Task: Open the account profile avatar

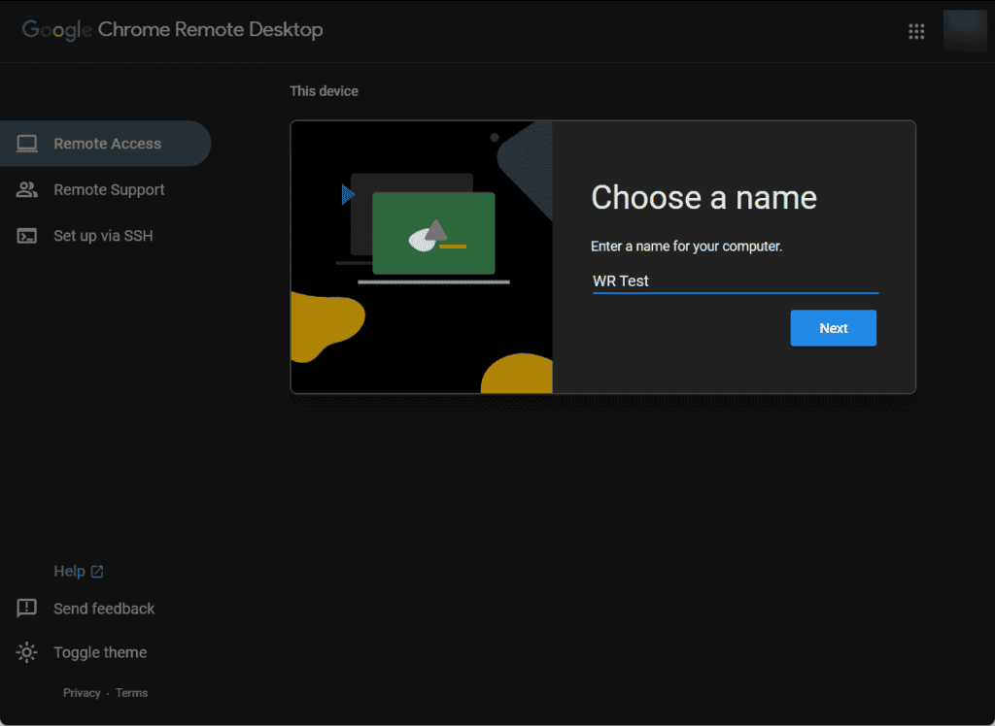Action: [x=965, y=30]
